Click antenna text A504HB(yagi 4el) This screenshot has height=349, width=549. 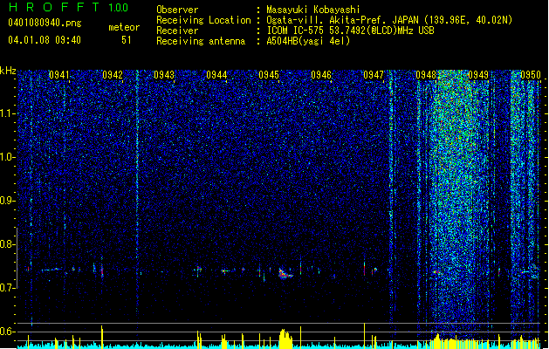(308, 41)
